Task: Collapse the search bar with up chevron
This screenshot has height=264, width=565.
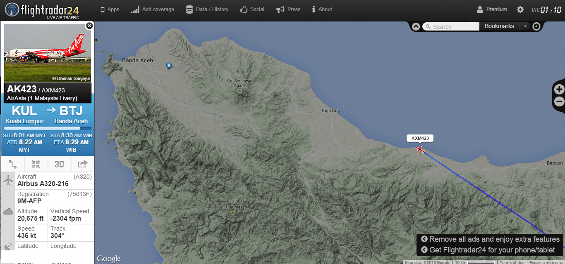Action: (x=416, y=26)
